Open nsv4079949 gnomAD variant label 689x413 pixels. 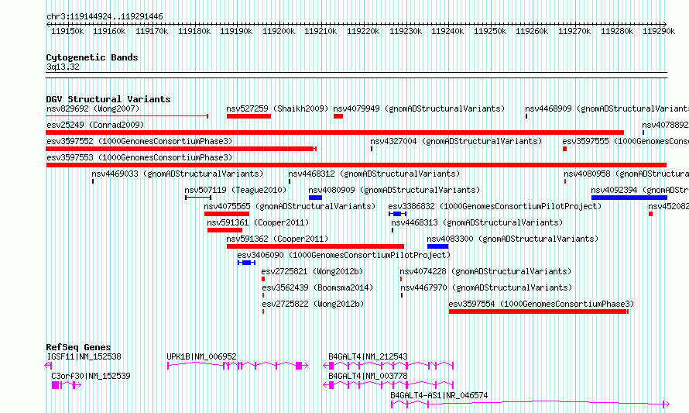tap(419, 108)
